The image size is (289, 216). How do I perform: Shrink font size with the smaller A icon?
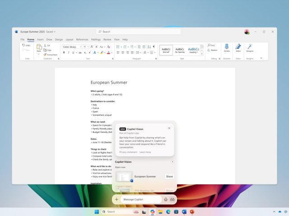(x=97, y=47)
